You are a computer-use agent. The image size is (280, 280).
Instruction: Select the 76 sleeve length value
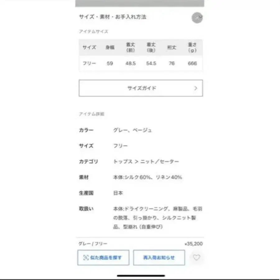click(172, 63)
